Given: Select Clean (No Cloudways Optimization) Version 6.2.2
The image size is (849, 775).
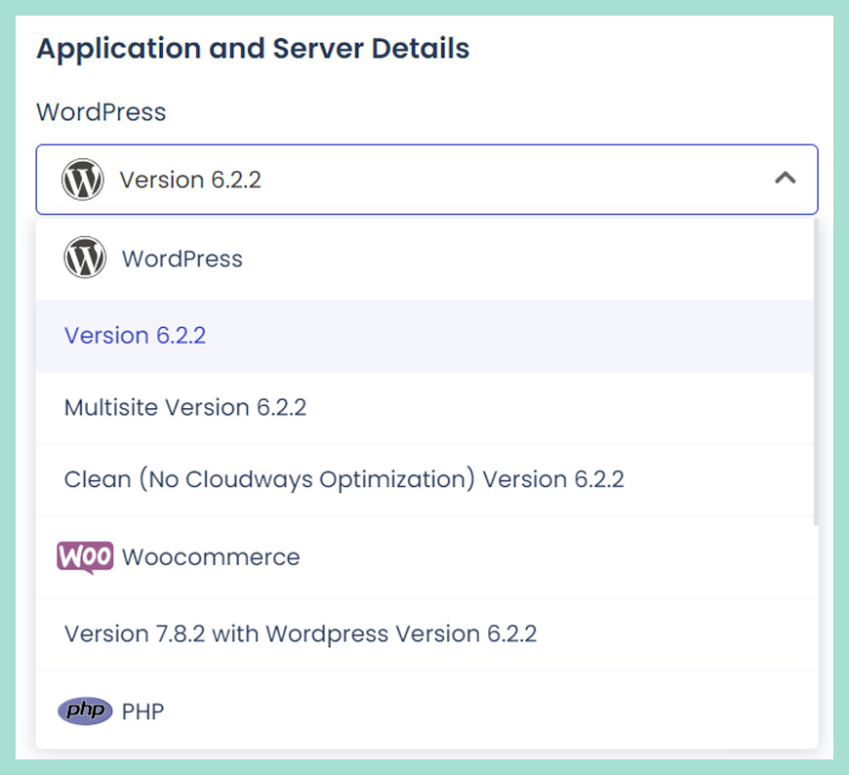Looking at the screenshot, I should tap(424, 480).
